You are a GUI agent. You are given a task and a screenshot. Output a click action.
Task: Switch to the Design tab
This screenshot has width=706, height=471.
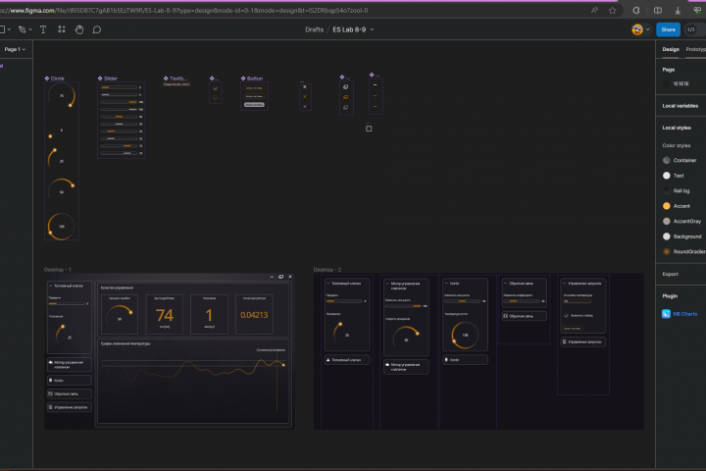pyautogui.click(x=671, y=49)
